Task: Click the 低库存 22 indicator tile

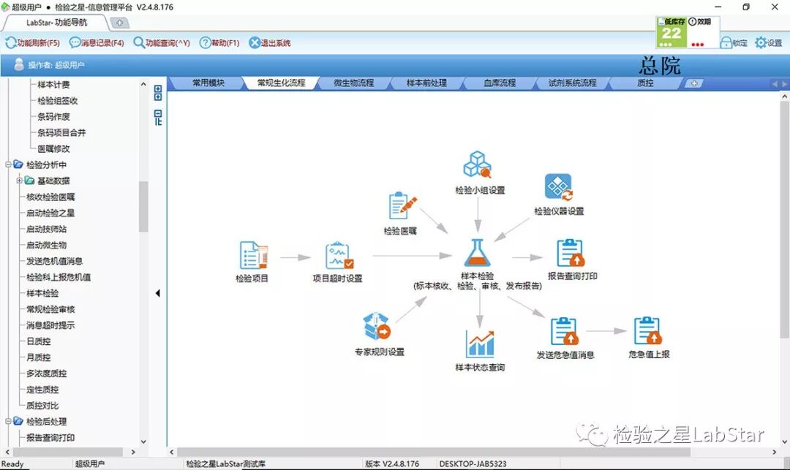Action: (671, 33)
